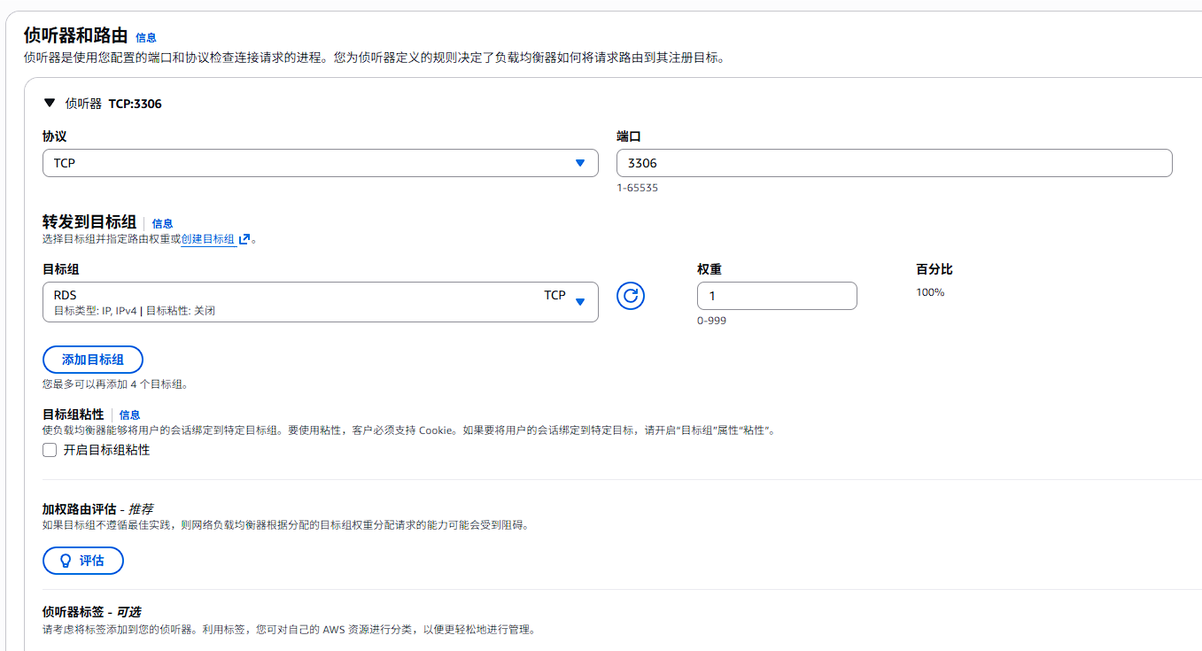Open the TCP protocol selector
Image resolution: width=1202 pixels, height=651 pixels.
tap(319, 163)
